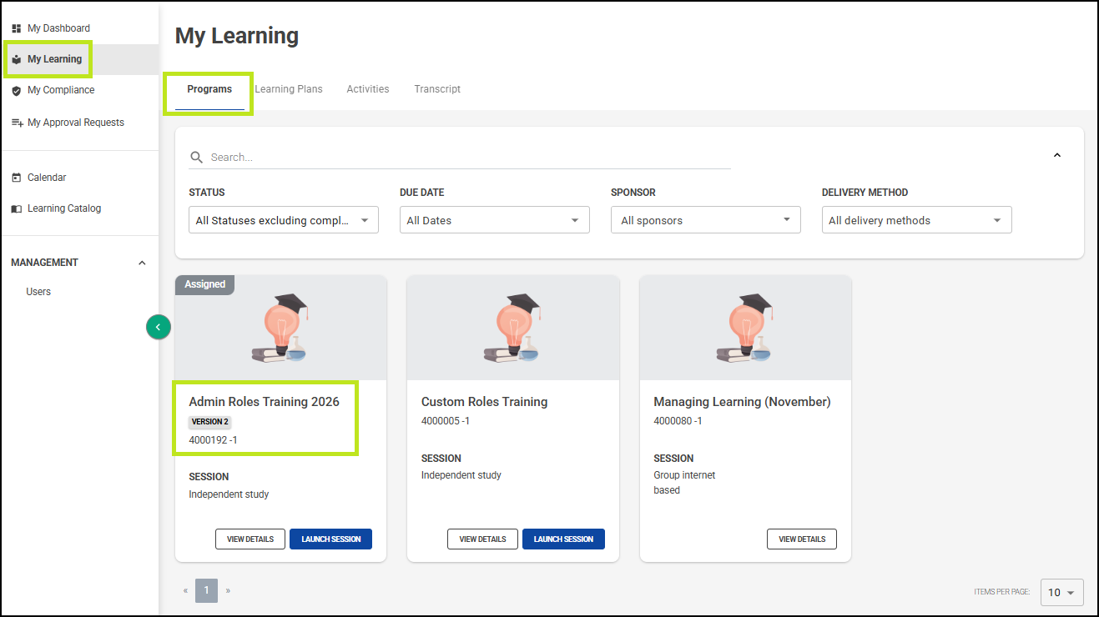Open the Delivery Method dropdown
Viewport: 1099px width, 617px height.
(916, 220)
